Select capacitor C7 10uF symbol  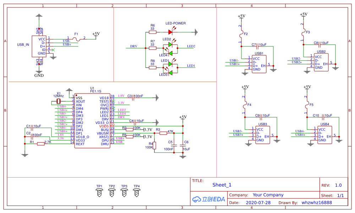click(257, 46)
